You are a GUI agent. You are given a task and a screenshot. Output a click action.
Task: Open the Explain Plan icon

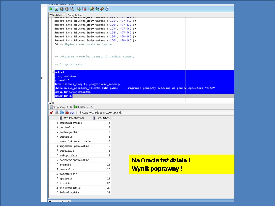click(x=66, y=9)
